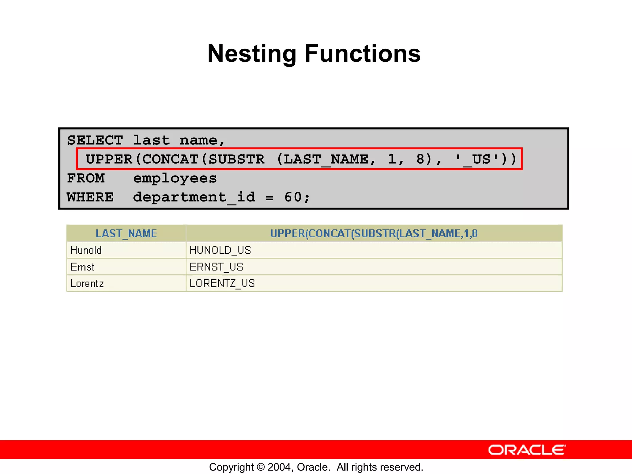Click the word SUBSTR in query
The height and width of the screenshot is (474, 632).
[236, 159]
